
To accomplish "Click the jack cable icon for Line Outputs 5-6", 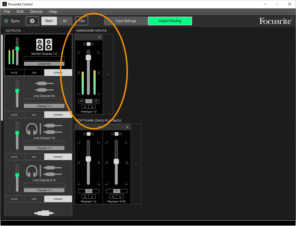I will pyautogui.click(x=44, y=87).
